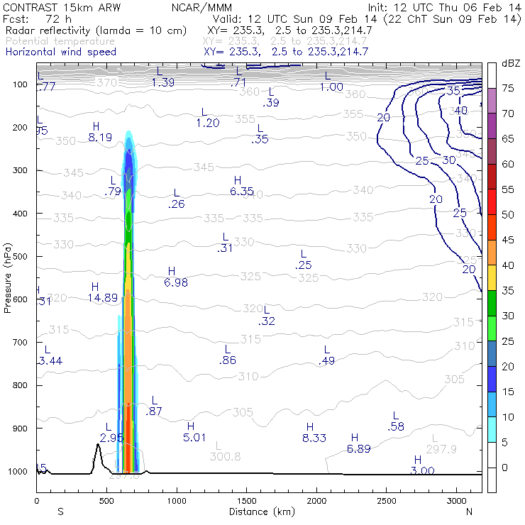Click the wind minimum value "1.20"
This screenshot has width=525, height=525.
[x=208, y=123]
